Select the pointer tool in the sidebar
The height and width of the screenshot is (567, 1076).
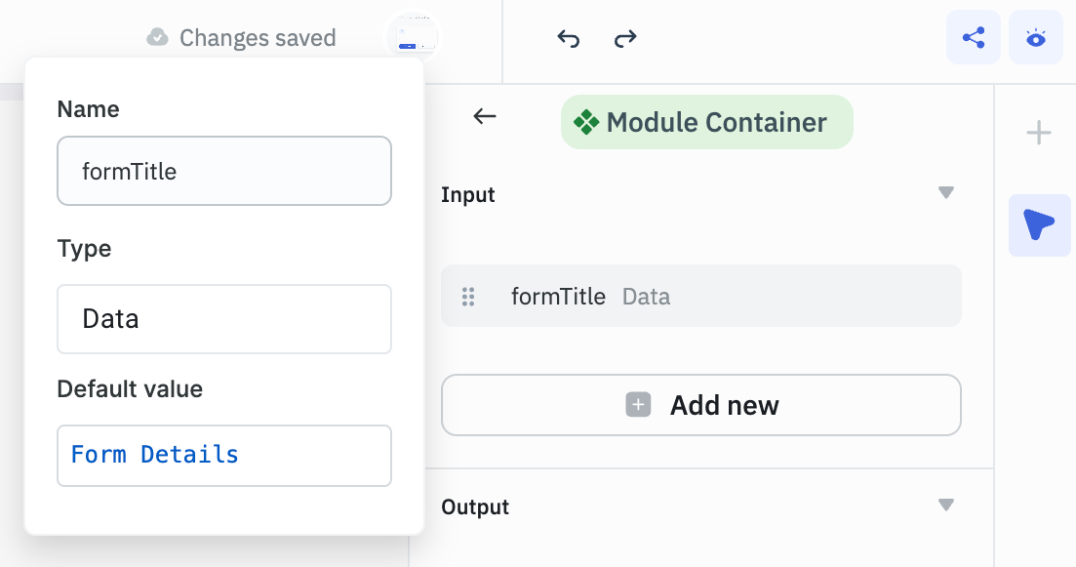click(1038, 225)
